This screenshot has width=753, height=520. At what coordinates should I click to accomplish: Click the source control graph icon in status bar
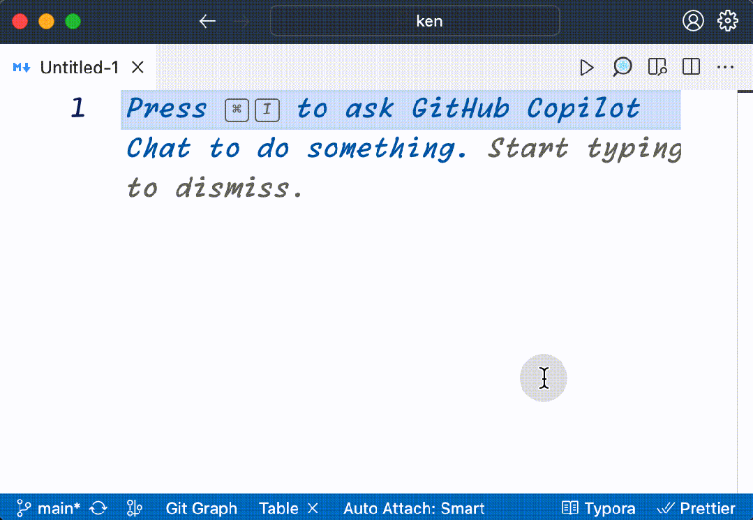click(135, 507)
